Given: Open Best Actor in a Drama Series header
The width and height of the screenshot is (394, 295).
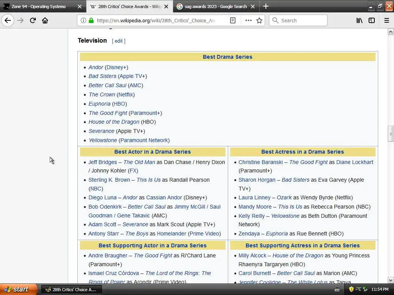Looking at the screenshot, I should 152,152.
